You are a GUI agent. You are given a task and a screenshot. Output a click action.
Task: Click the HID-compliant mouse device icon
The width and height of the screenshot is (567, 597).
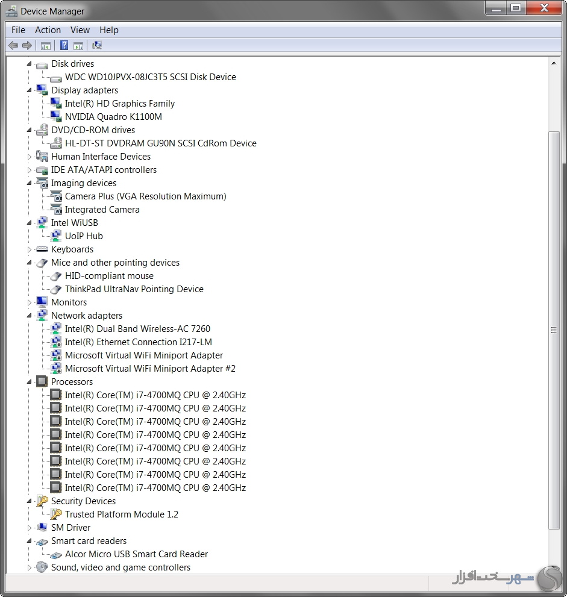55,276
